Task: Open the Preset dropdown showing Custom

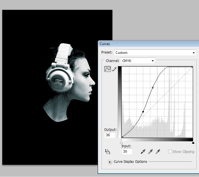Action: coord(155,53)
